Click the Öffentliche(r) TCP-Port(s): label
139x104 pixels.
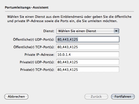click(34, 47)
